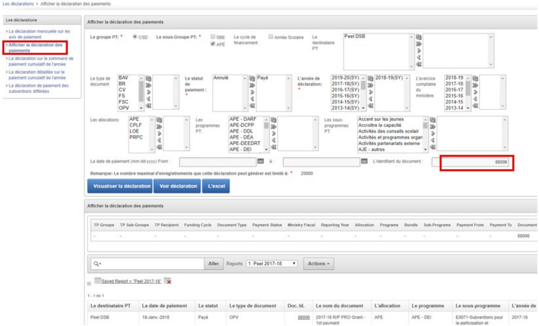Click the remove-all icon beside Les allocations list
This screenshot has height=326, width=539.
(159, 147)
